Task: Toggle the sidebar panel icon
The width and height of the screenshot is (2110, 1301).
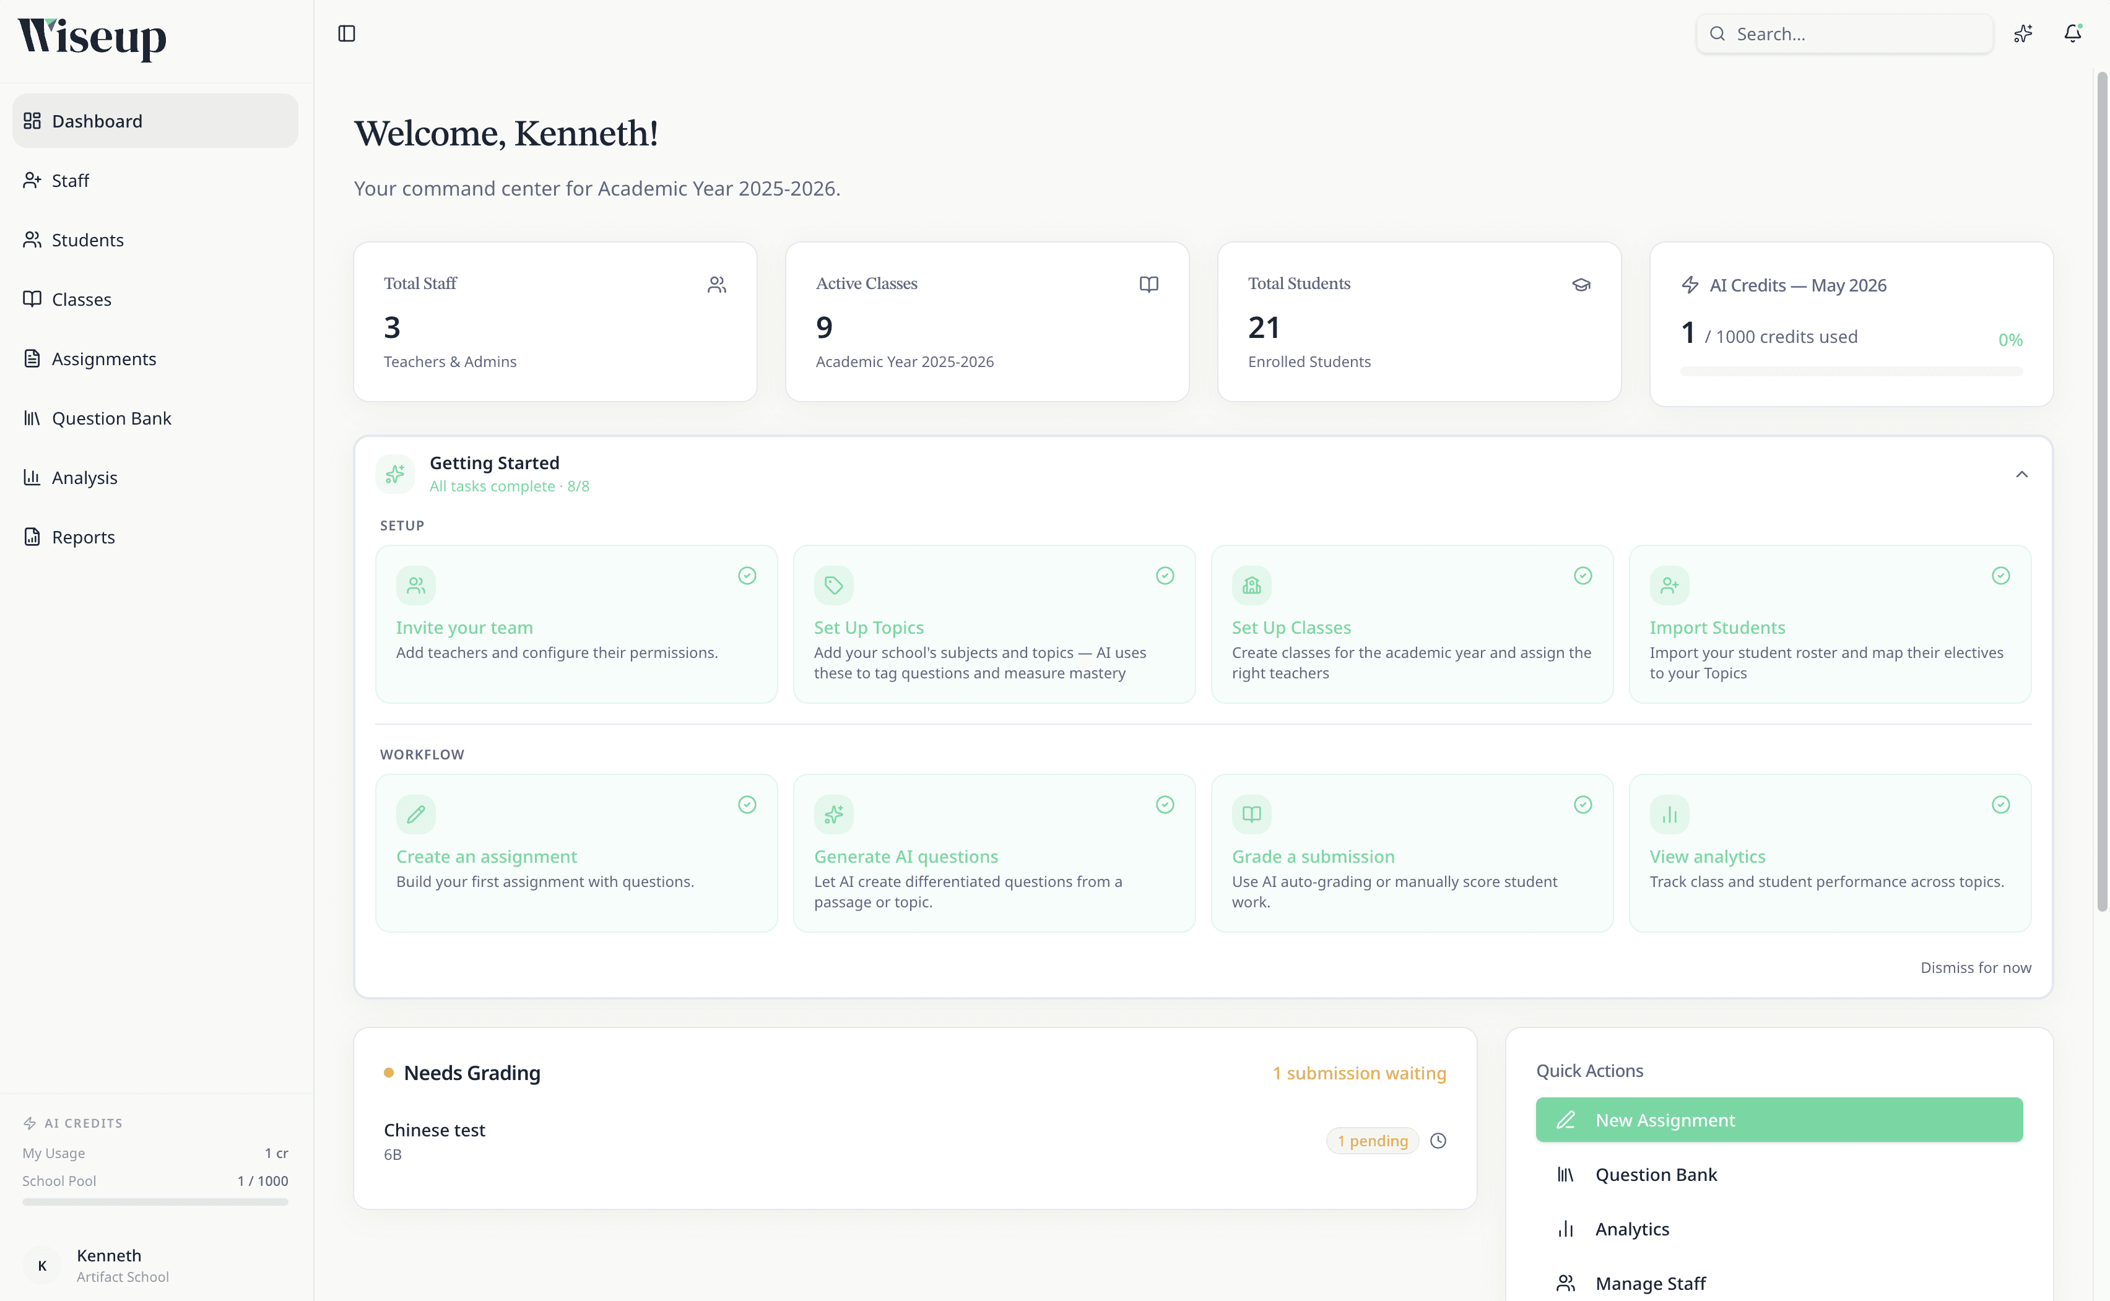Action: [347, 33]
